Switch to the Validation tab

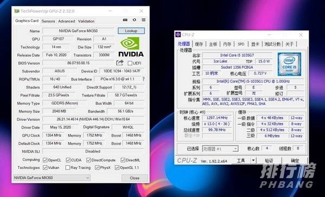[x=86, y=21]
